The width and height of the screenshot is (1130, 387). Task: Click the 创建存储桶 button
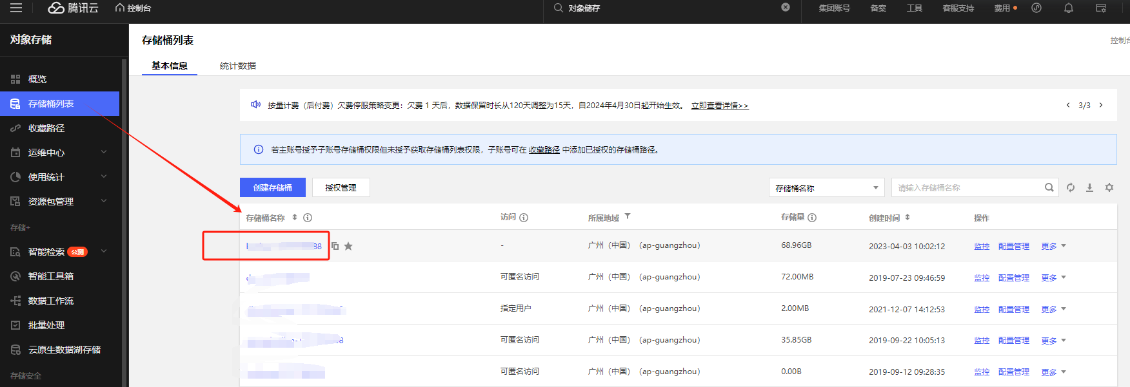pyautogui.click(x=272, y=187)
